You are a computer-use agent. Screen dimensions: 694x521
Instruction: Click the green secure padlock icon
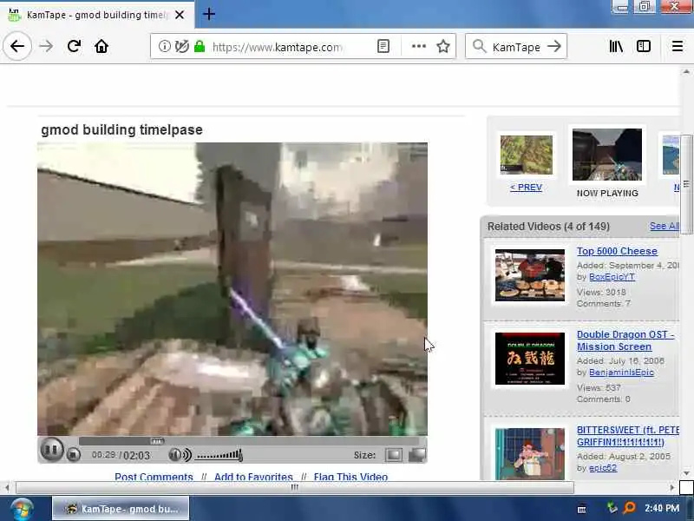200,46
